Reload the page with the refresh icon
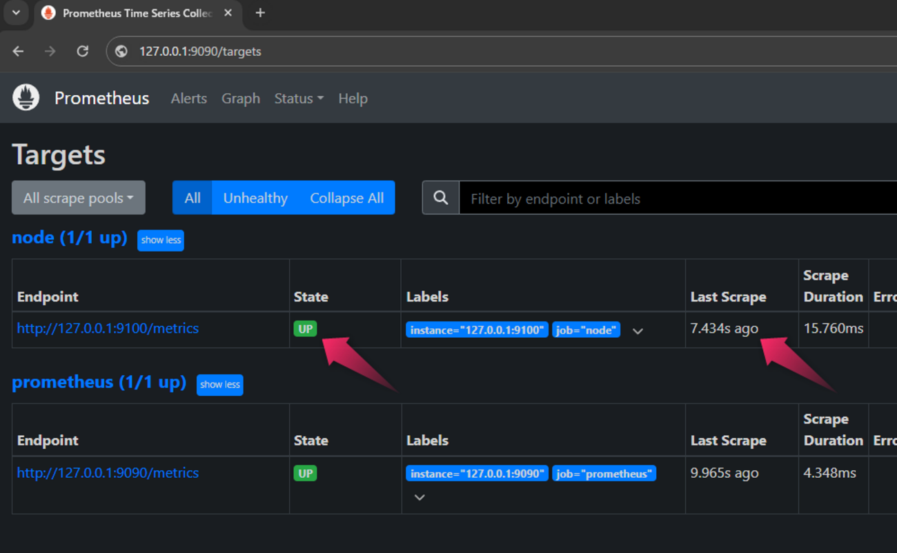This screenshot has width=897, height=553. (x=82, y=51)
